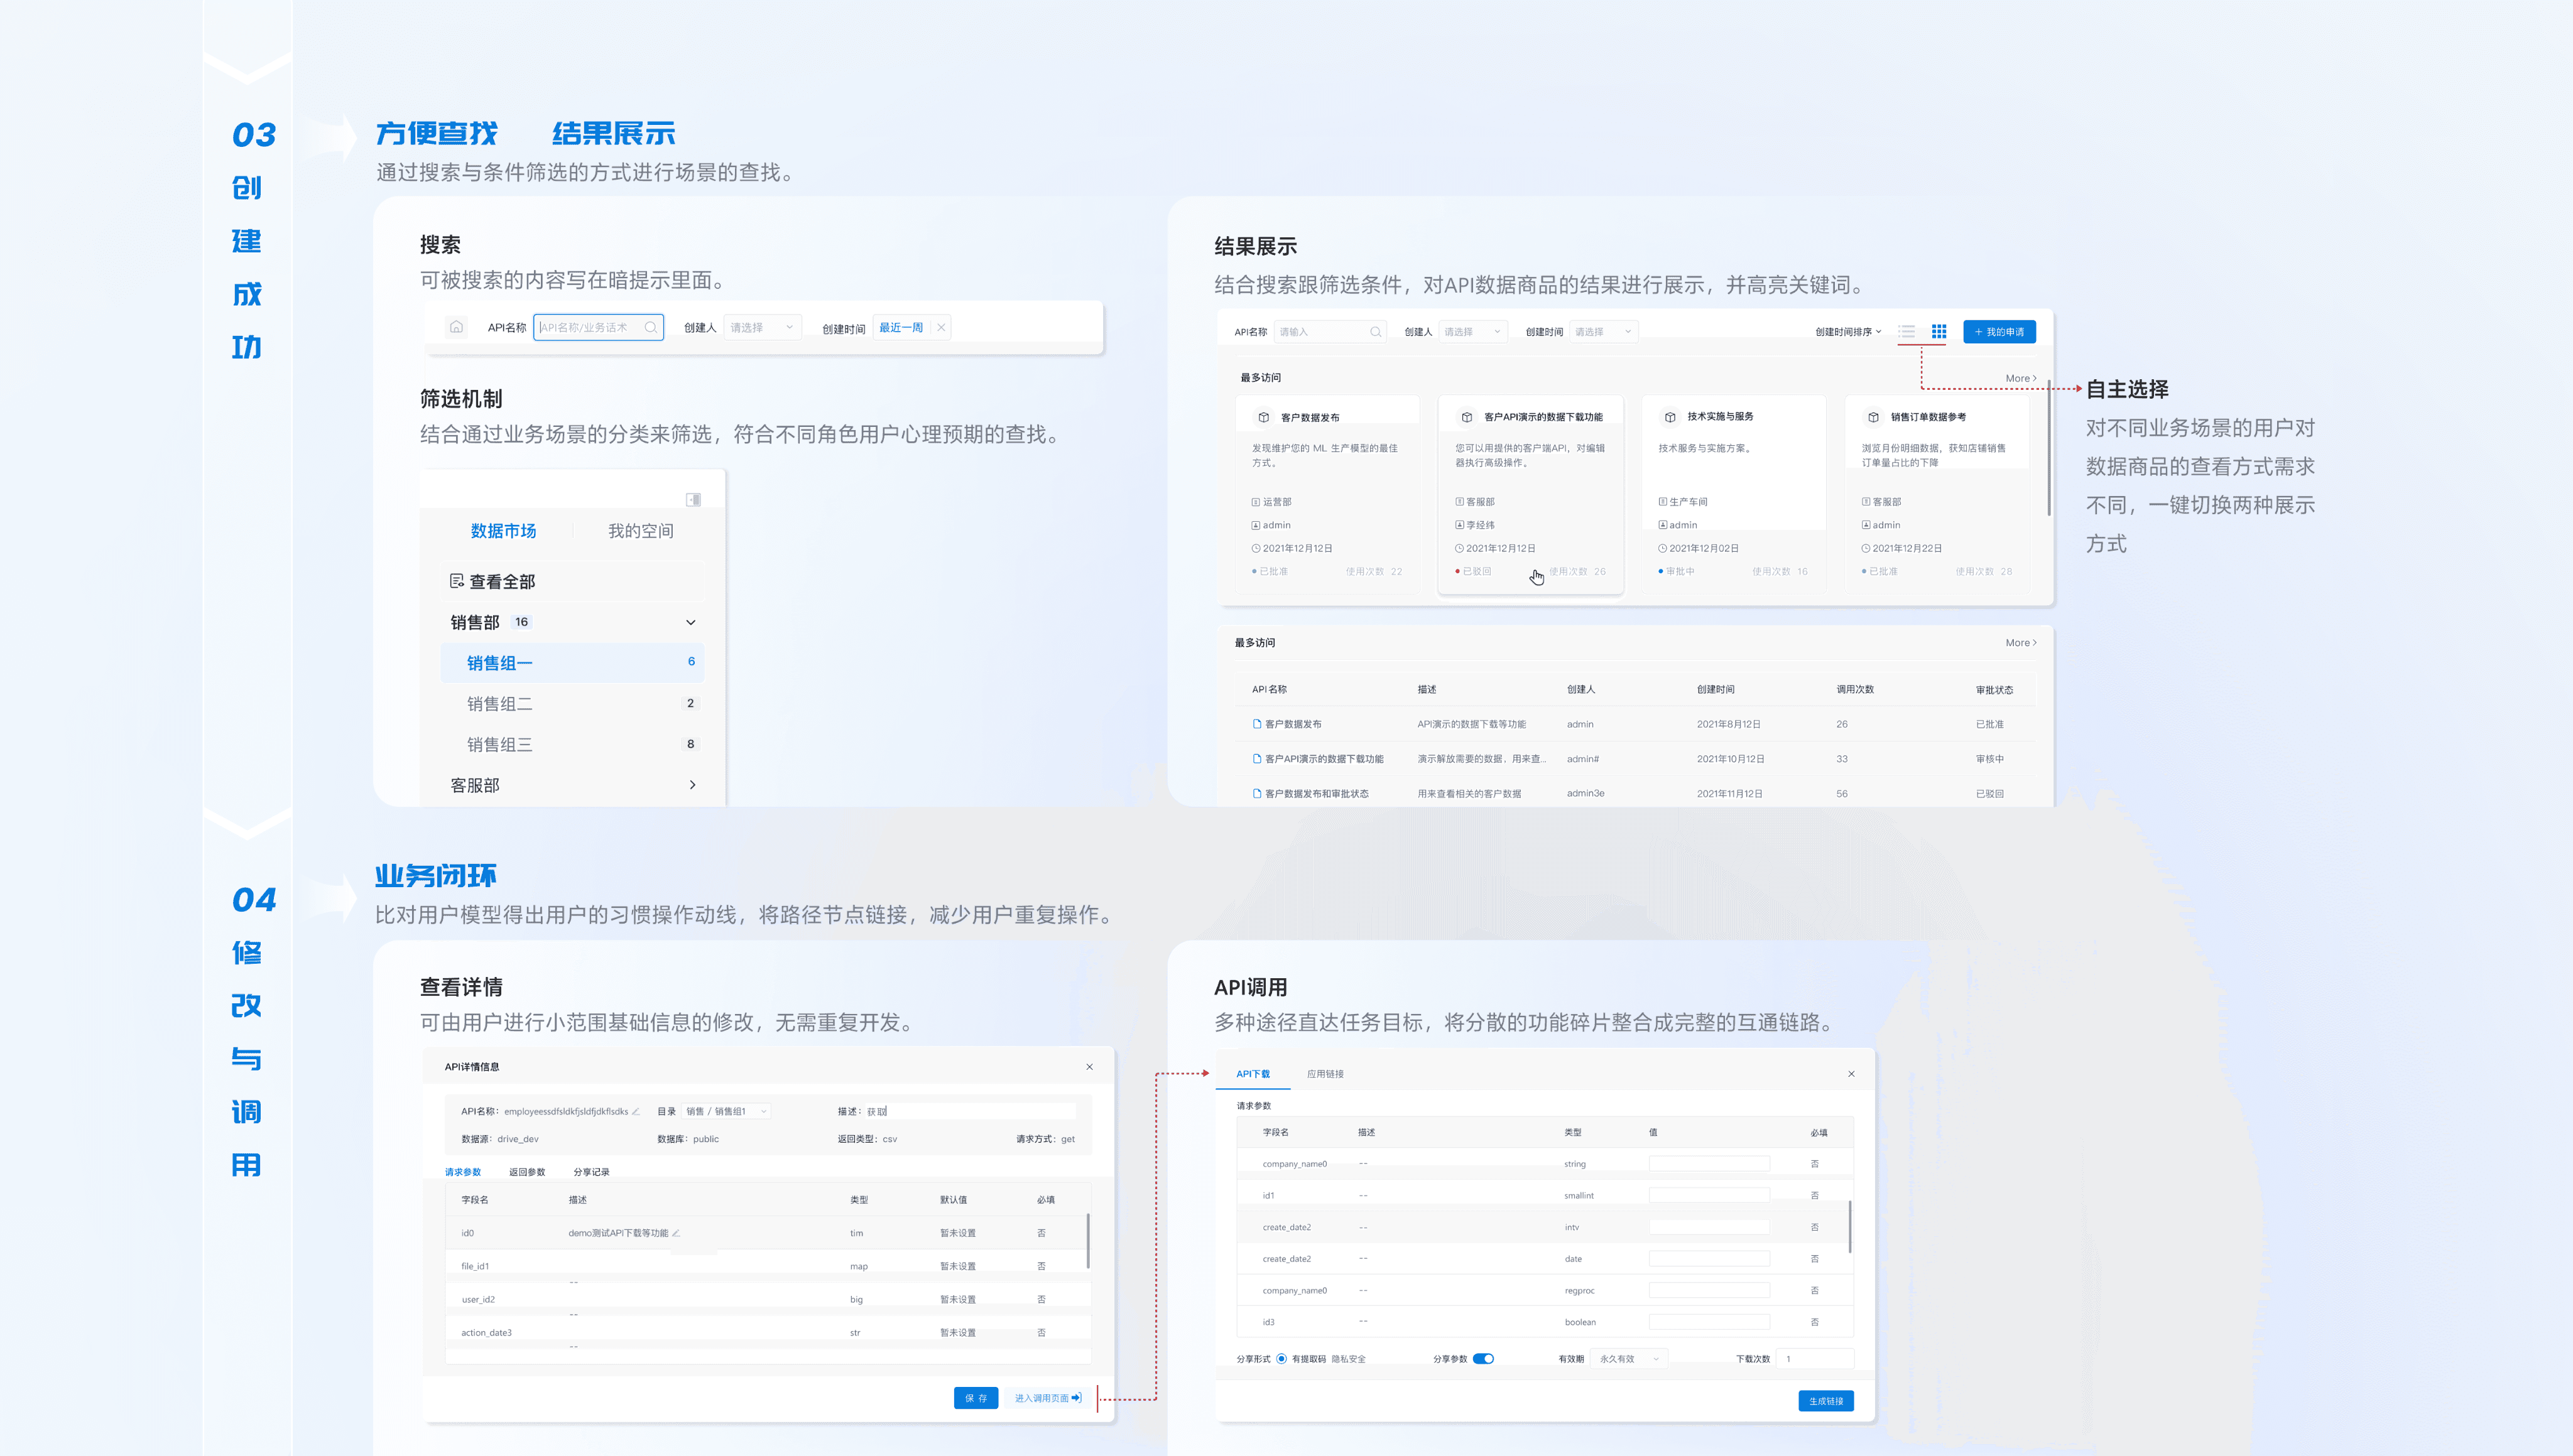Image resolution: width=2573 pixels, height=1456 pixels.
Task: Click vertical scrollbar beside the result cards
Action: pyautogui.click(x=2049, y=448)
